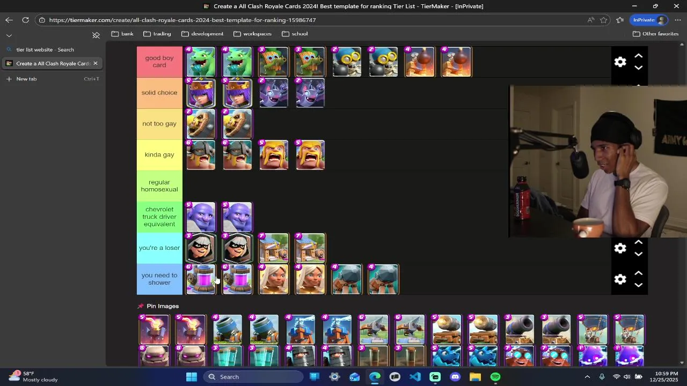The image size is (687, 386).
Task: Open Settings gear from the taskbar
Action: point(334,377)
